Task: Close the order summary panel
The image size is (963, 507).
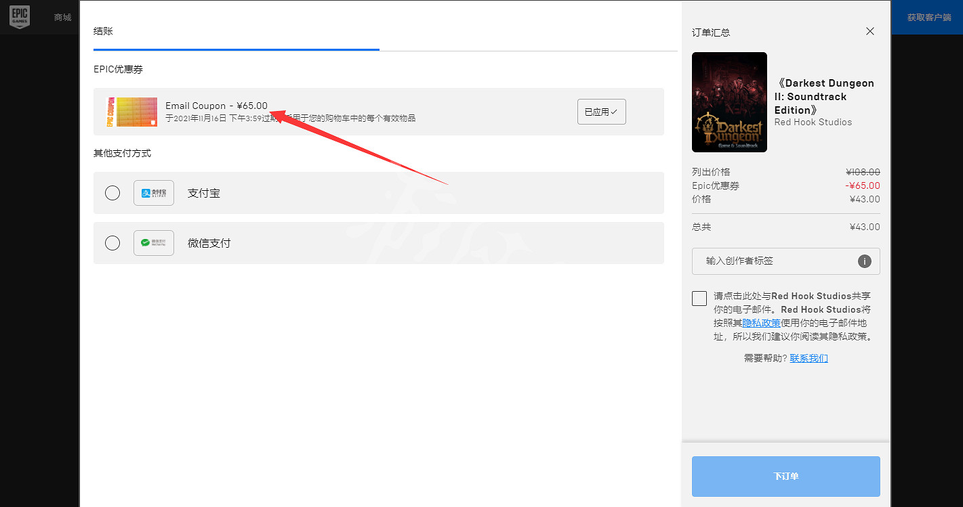Action: [870, 31]
